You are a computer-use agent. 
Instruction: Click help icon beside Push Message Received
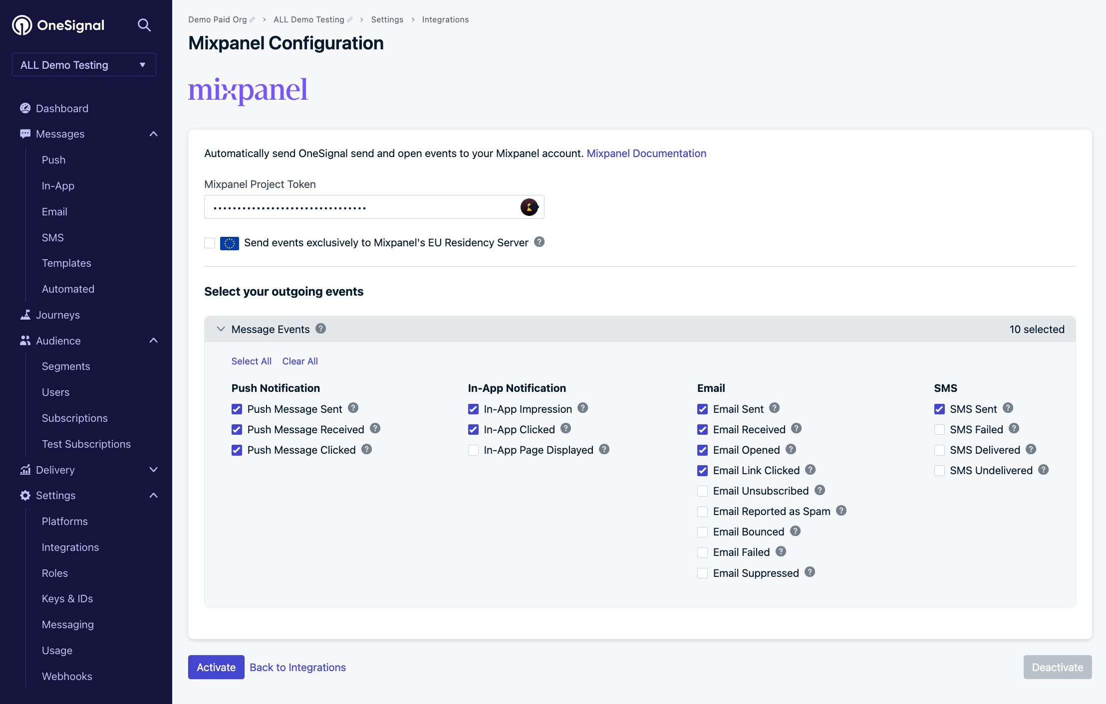pos(375,428)
